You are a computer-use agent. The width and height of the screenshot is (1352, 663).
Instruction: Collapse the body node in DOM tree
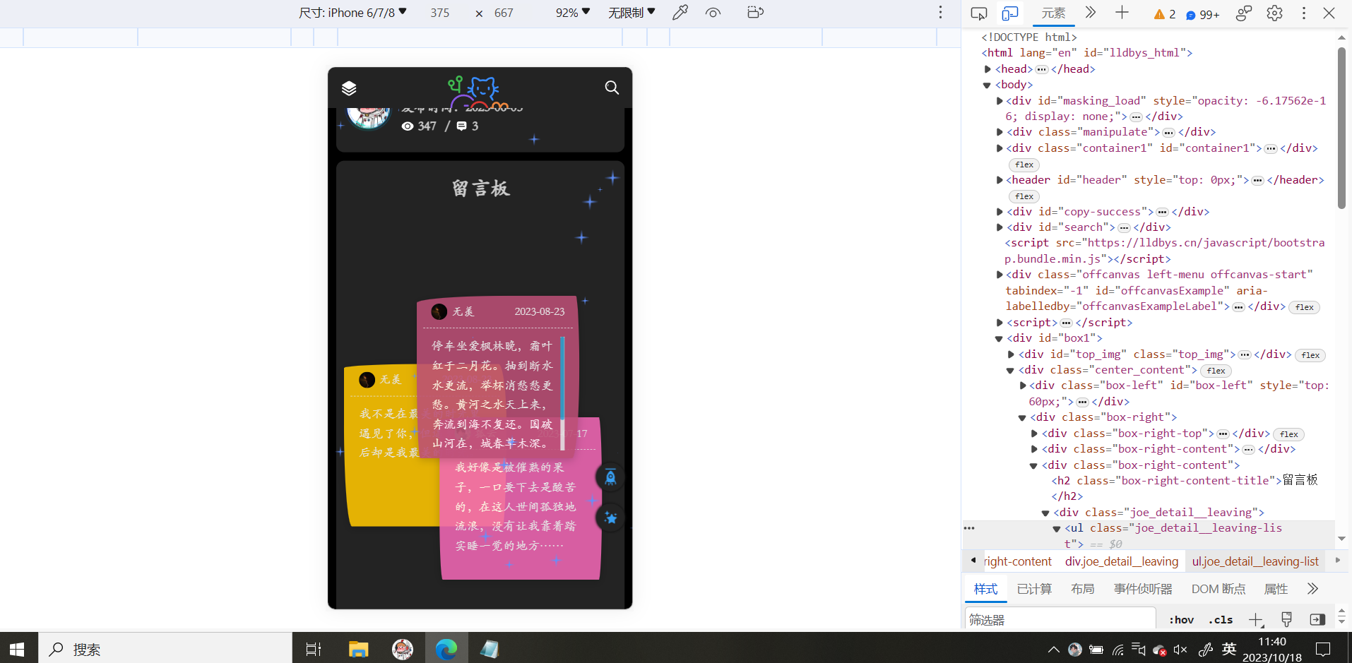tap(988, 85)
